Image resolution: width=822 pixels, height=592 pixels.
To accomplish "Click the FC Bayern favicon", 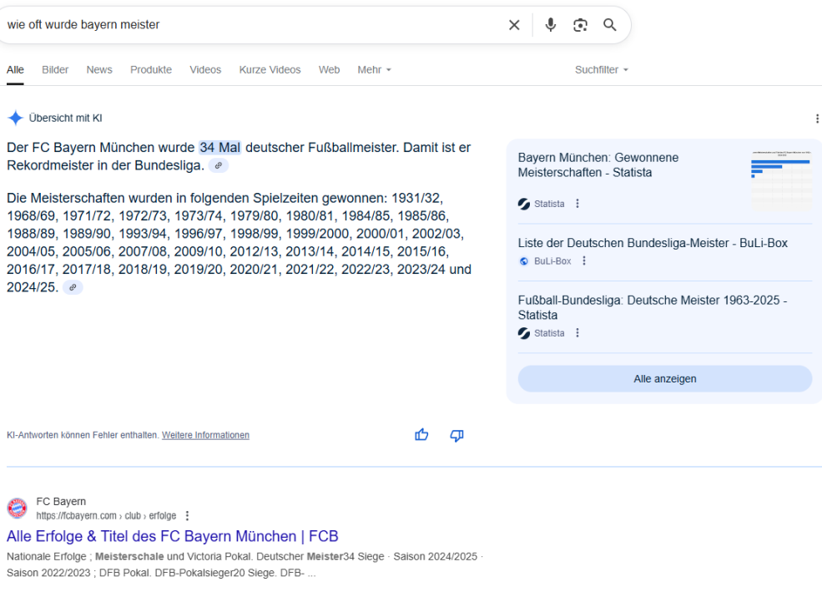I will pos(19,507).
